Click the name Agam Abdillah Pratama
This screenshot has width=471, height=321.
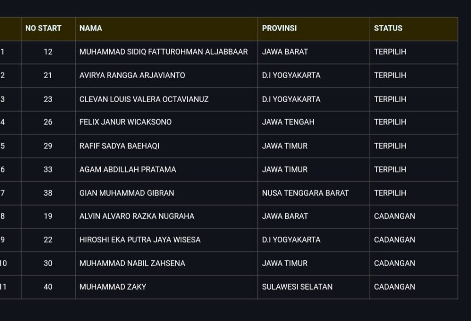click(127, 169)
